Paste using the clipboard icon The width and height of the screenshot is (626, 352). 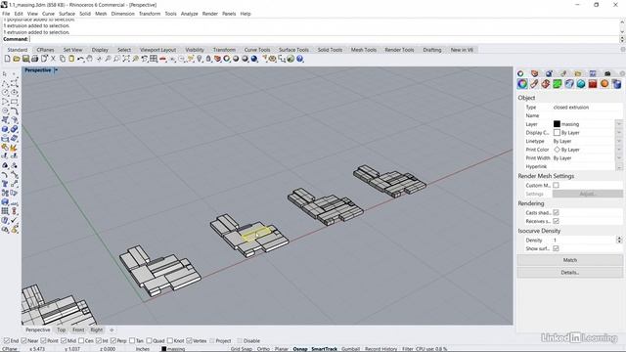71,59
